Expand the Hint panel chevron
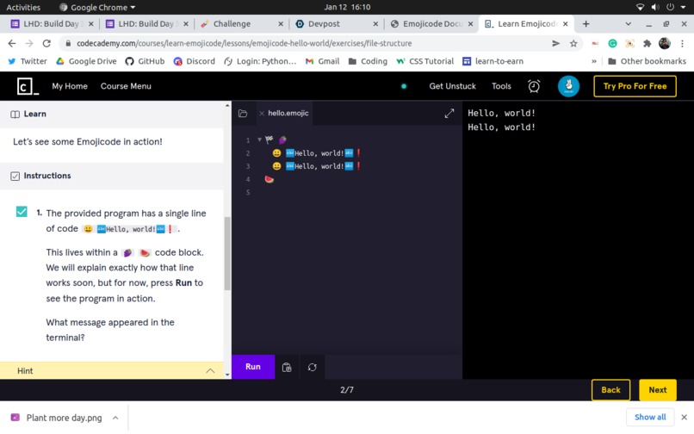Image resolution: width=694 pixels, height=434 pixels. click(210, 371)
